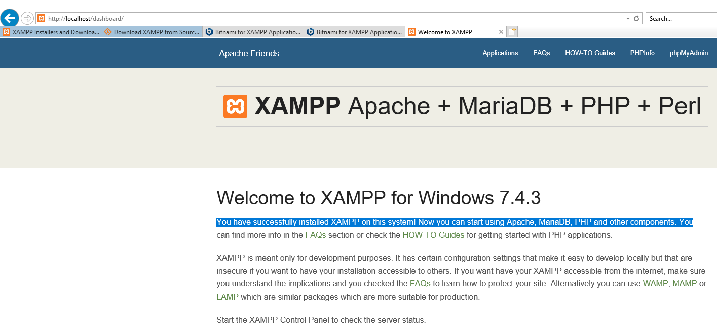
Task: Click the orange XAMPP logo in the banner
Action: (235, 106)
